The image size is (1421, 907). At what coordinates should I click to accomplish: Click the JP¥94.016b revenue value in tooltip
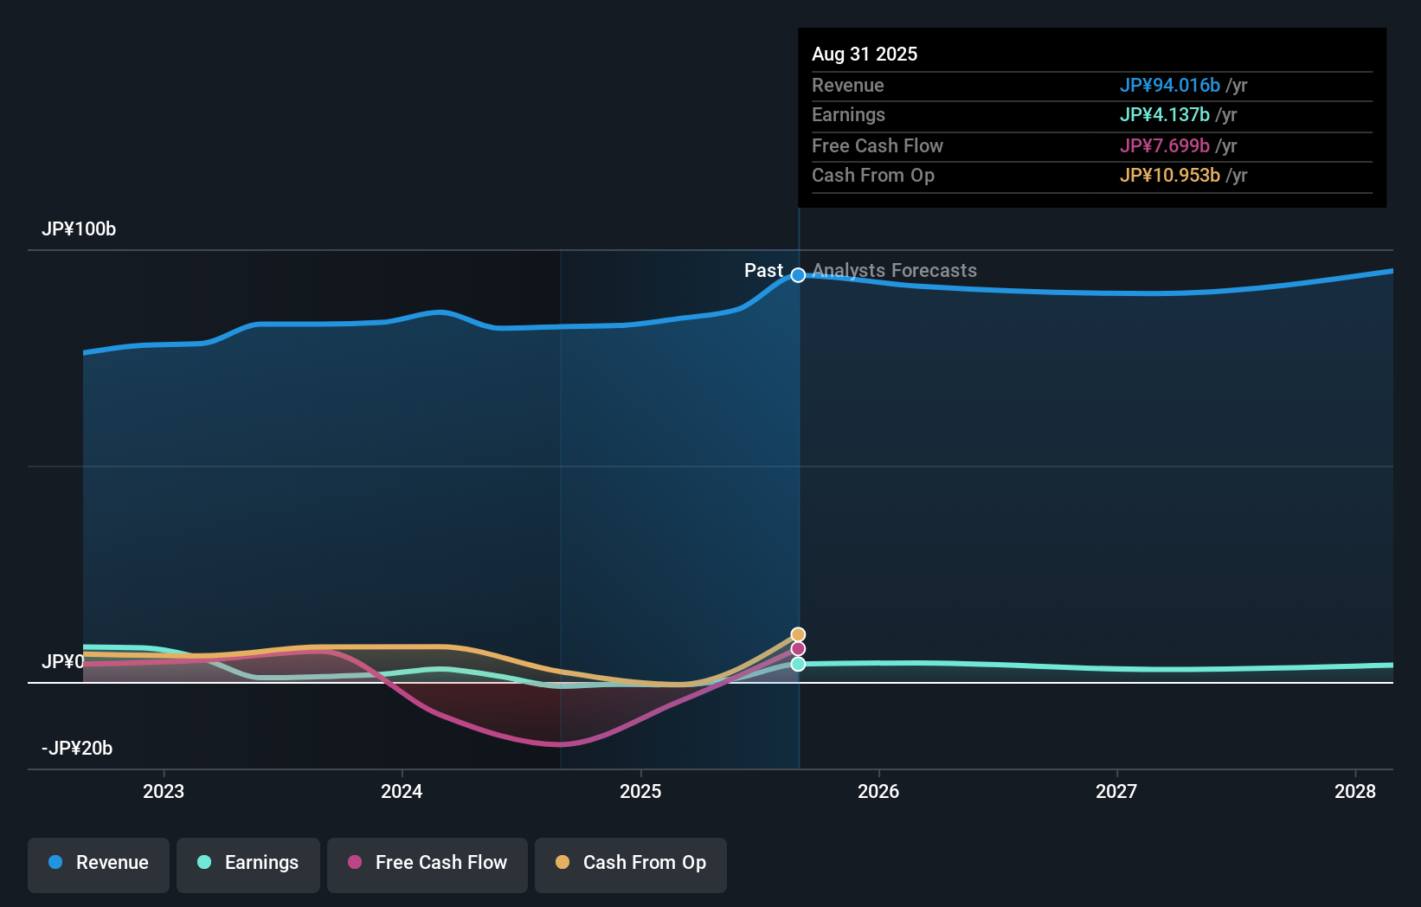pyautogui.click(x=1170, y=86)
